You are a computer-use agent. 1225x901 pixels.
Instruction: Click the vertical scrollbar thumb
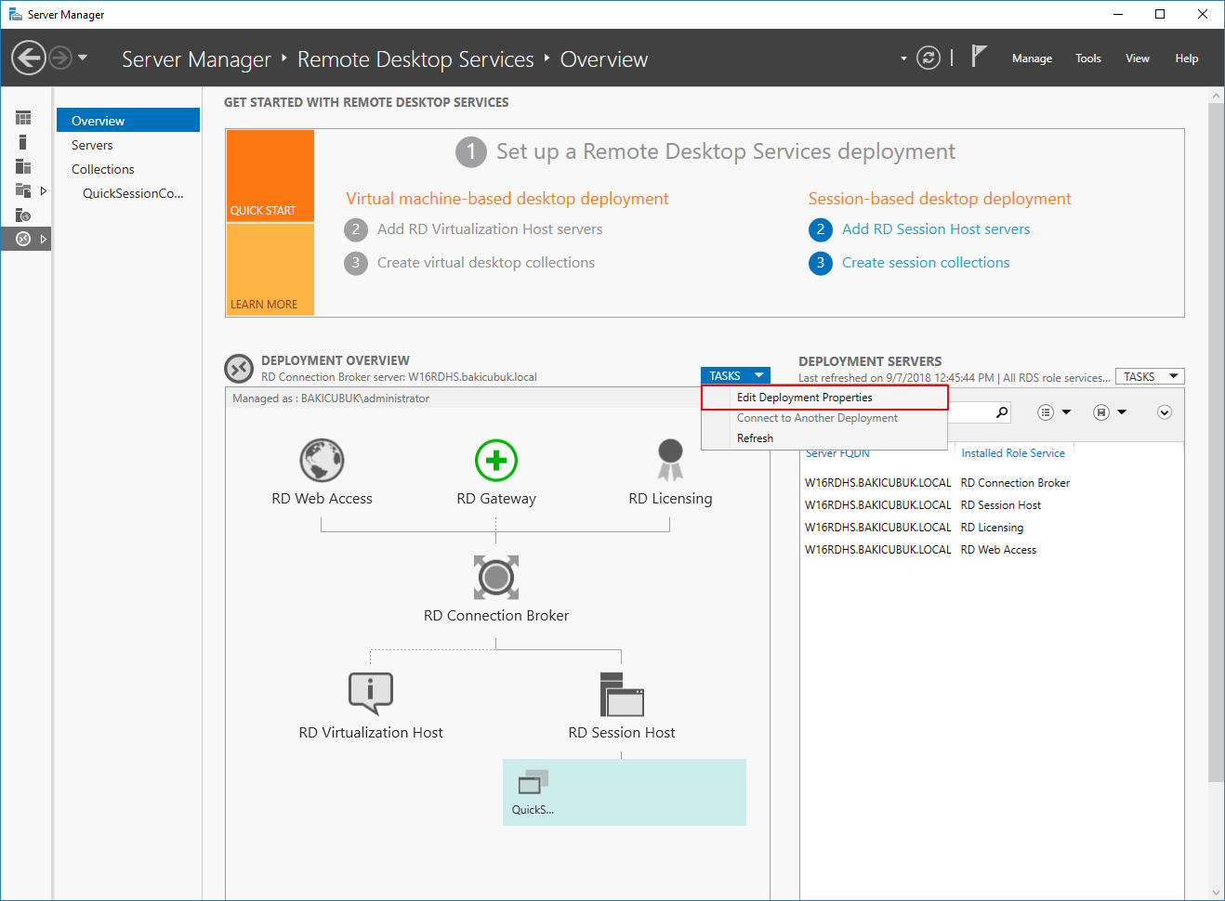(1216, 442)
